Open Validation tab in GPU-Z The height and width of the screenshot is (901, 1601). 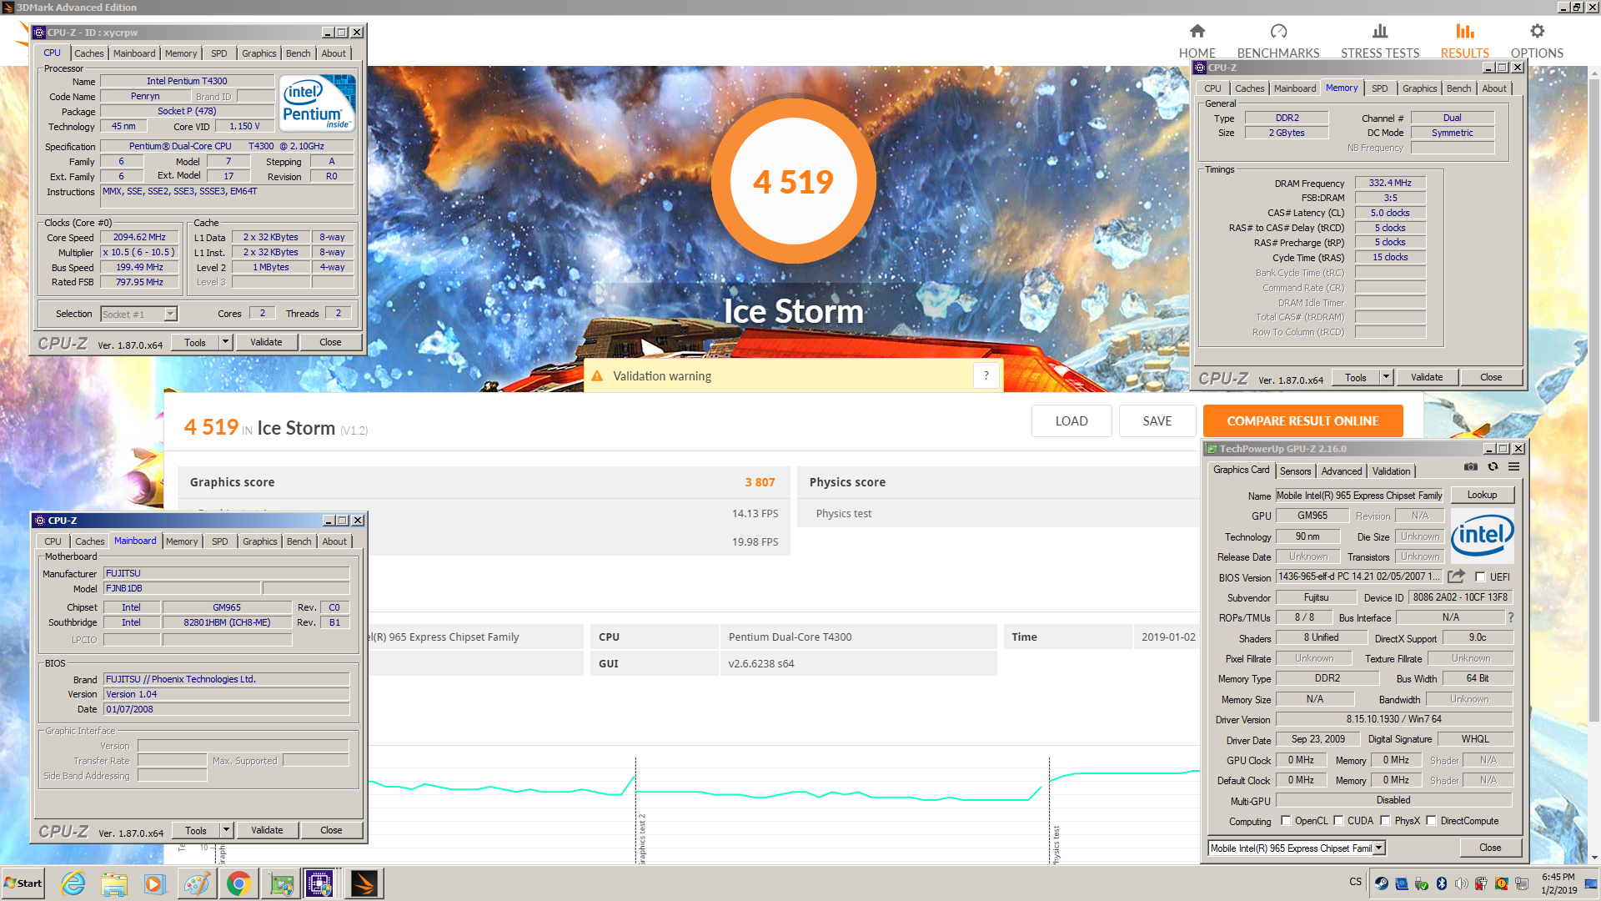point(1392,471)
